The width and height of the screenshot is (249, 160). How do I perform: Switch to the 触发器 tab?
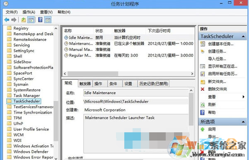point(85,84)
